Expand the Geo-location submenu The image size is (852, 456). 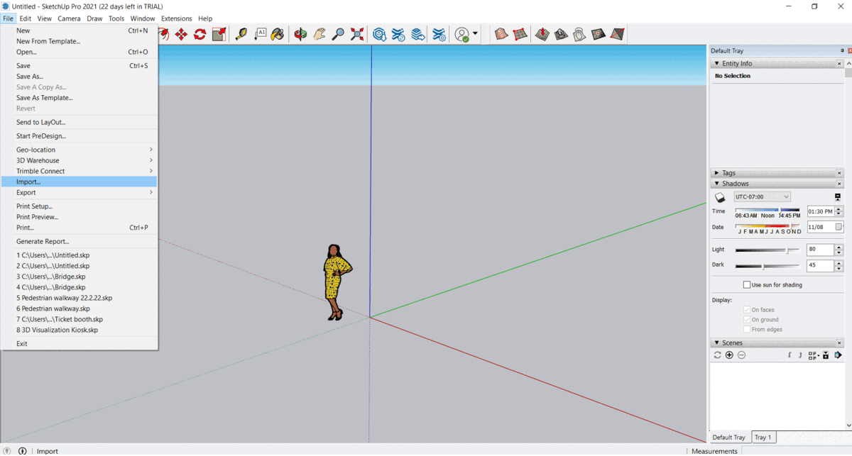(79, 150)
